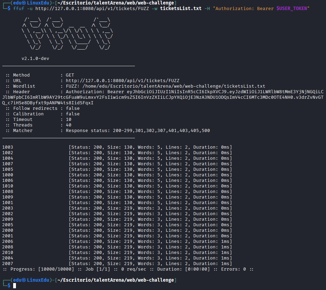Click the Follow redirects setting line
Image resolution: width=326 pixels, height=290 pixels.
(43, 108)
